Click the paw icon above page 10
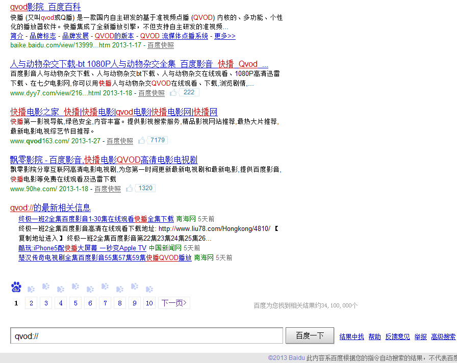457x363 pixels. click(149, 289)
